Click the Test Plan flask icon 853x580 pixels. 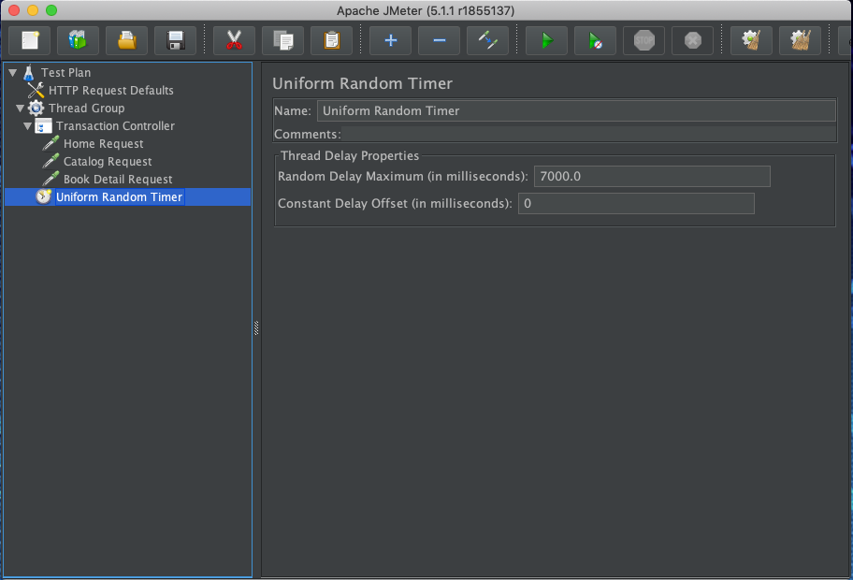pyautogui.click(x=29, y=72)
